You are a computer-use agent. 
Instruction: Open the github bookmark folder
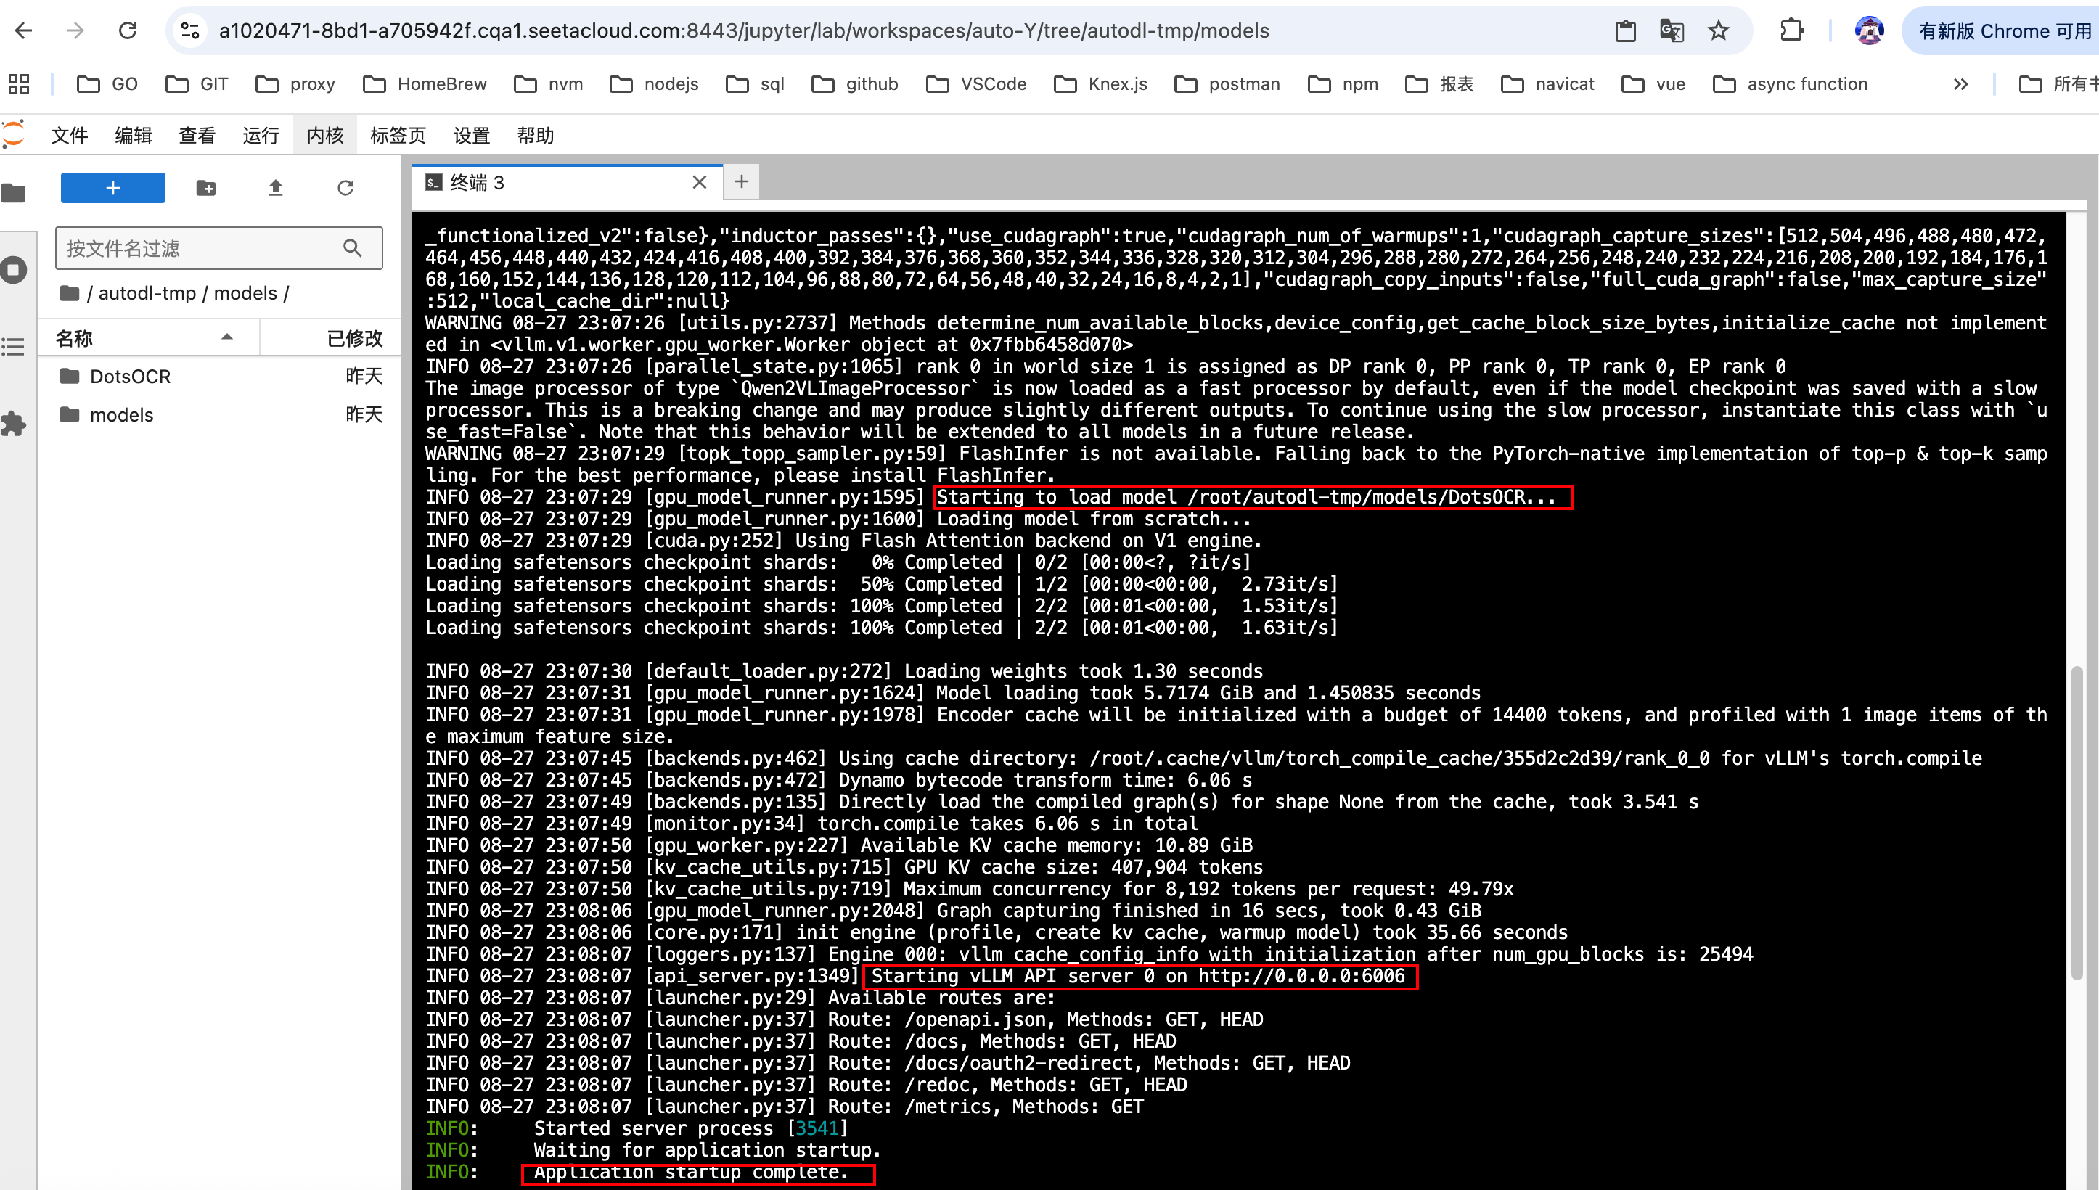pyautogui.click(x=854, y=84)
